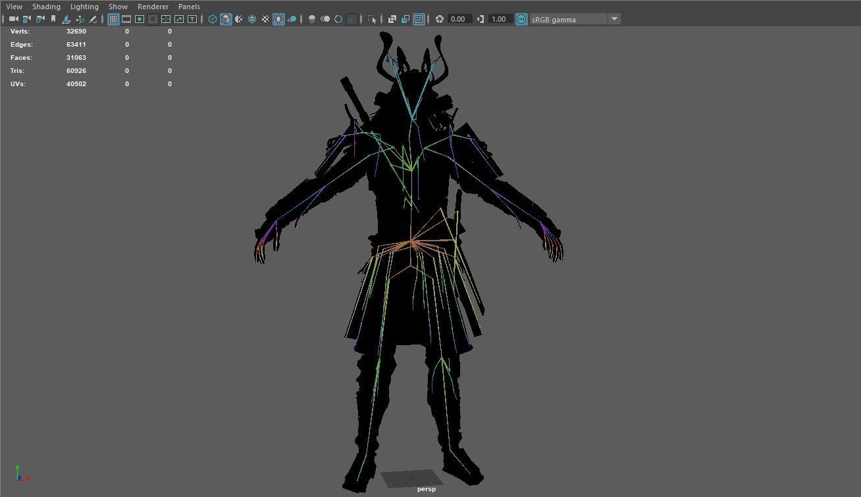Show the resolution gate
This screenshot has width=861, height=497.
click(x=140, y=19)
